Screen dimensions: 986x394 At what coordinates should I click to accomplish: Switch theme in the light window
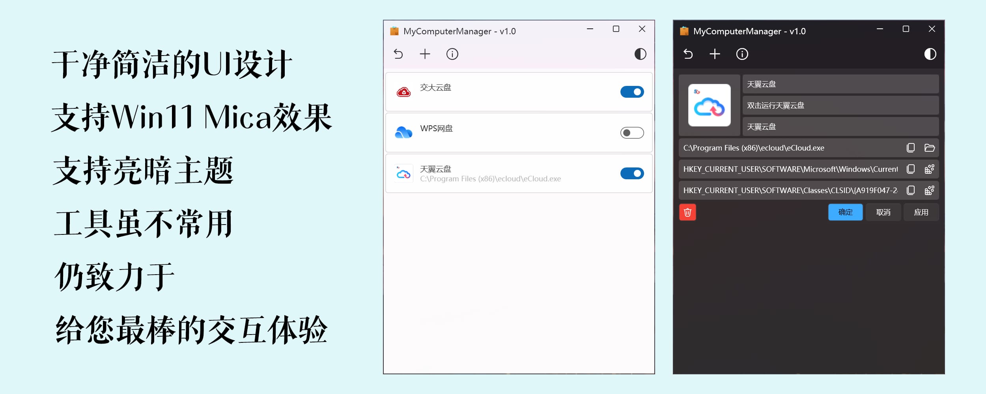640,54
